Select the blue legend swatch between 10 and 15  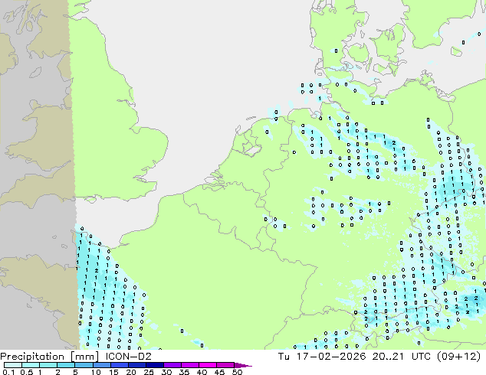pos(102,365)
